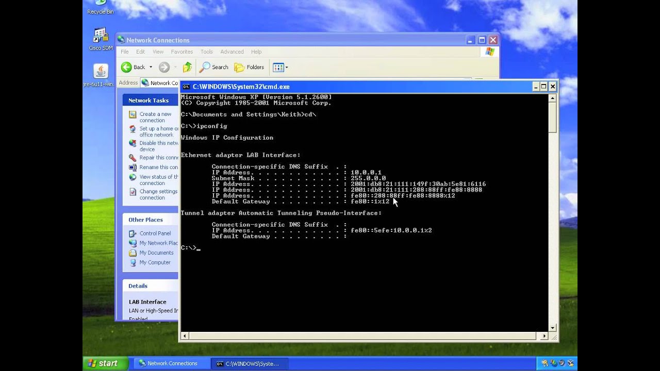Collapse the Details panel header
This screenshot has height=371, width=660.
[x=151, y=286]
